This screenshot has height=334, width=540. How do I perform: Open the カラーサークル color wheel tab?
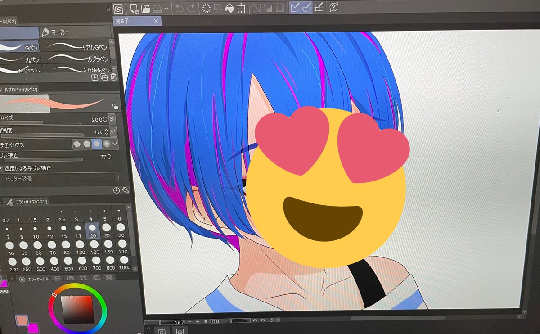click(x=34, y=279)
